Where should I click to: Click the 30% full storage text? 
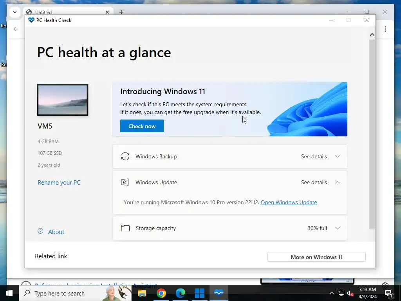tap(317, 228)
